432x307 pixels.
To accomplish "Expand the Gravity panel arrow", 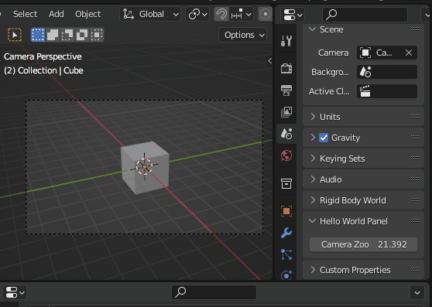I will [313, 138].
